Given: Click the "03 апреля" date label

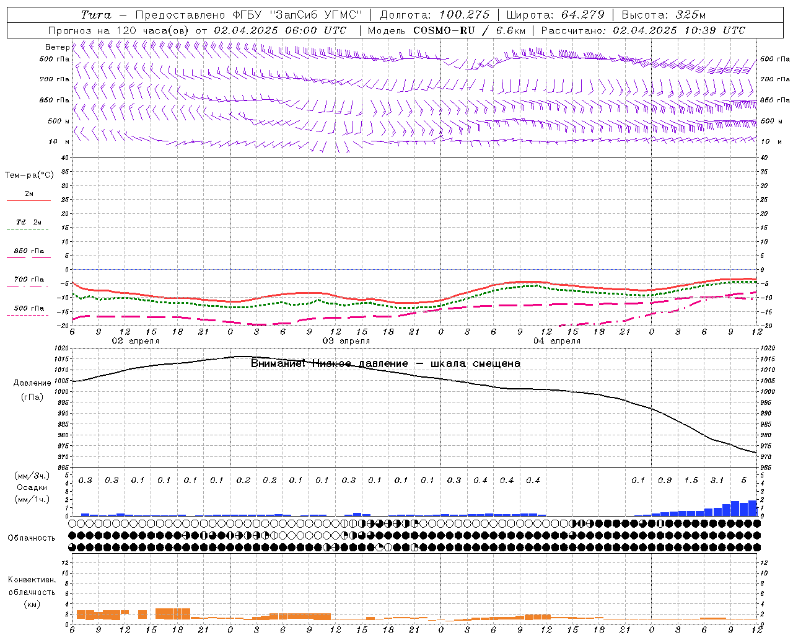Looking at the screenshot, I should coord(346,341).
